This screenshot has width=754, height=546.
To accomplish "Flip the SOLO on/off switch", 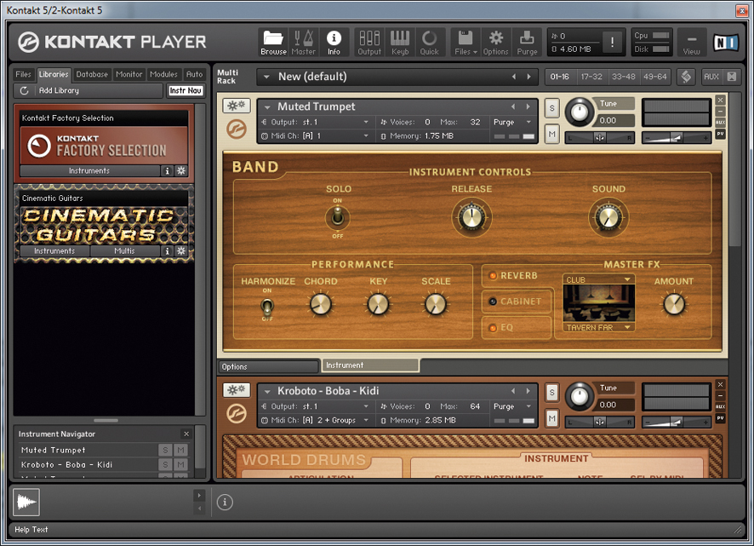I will point(338,217).
